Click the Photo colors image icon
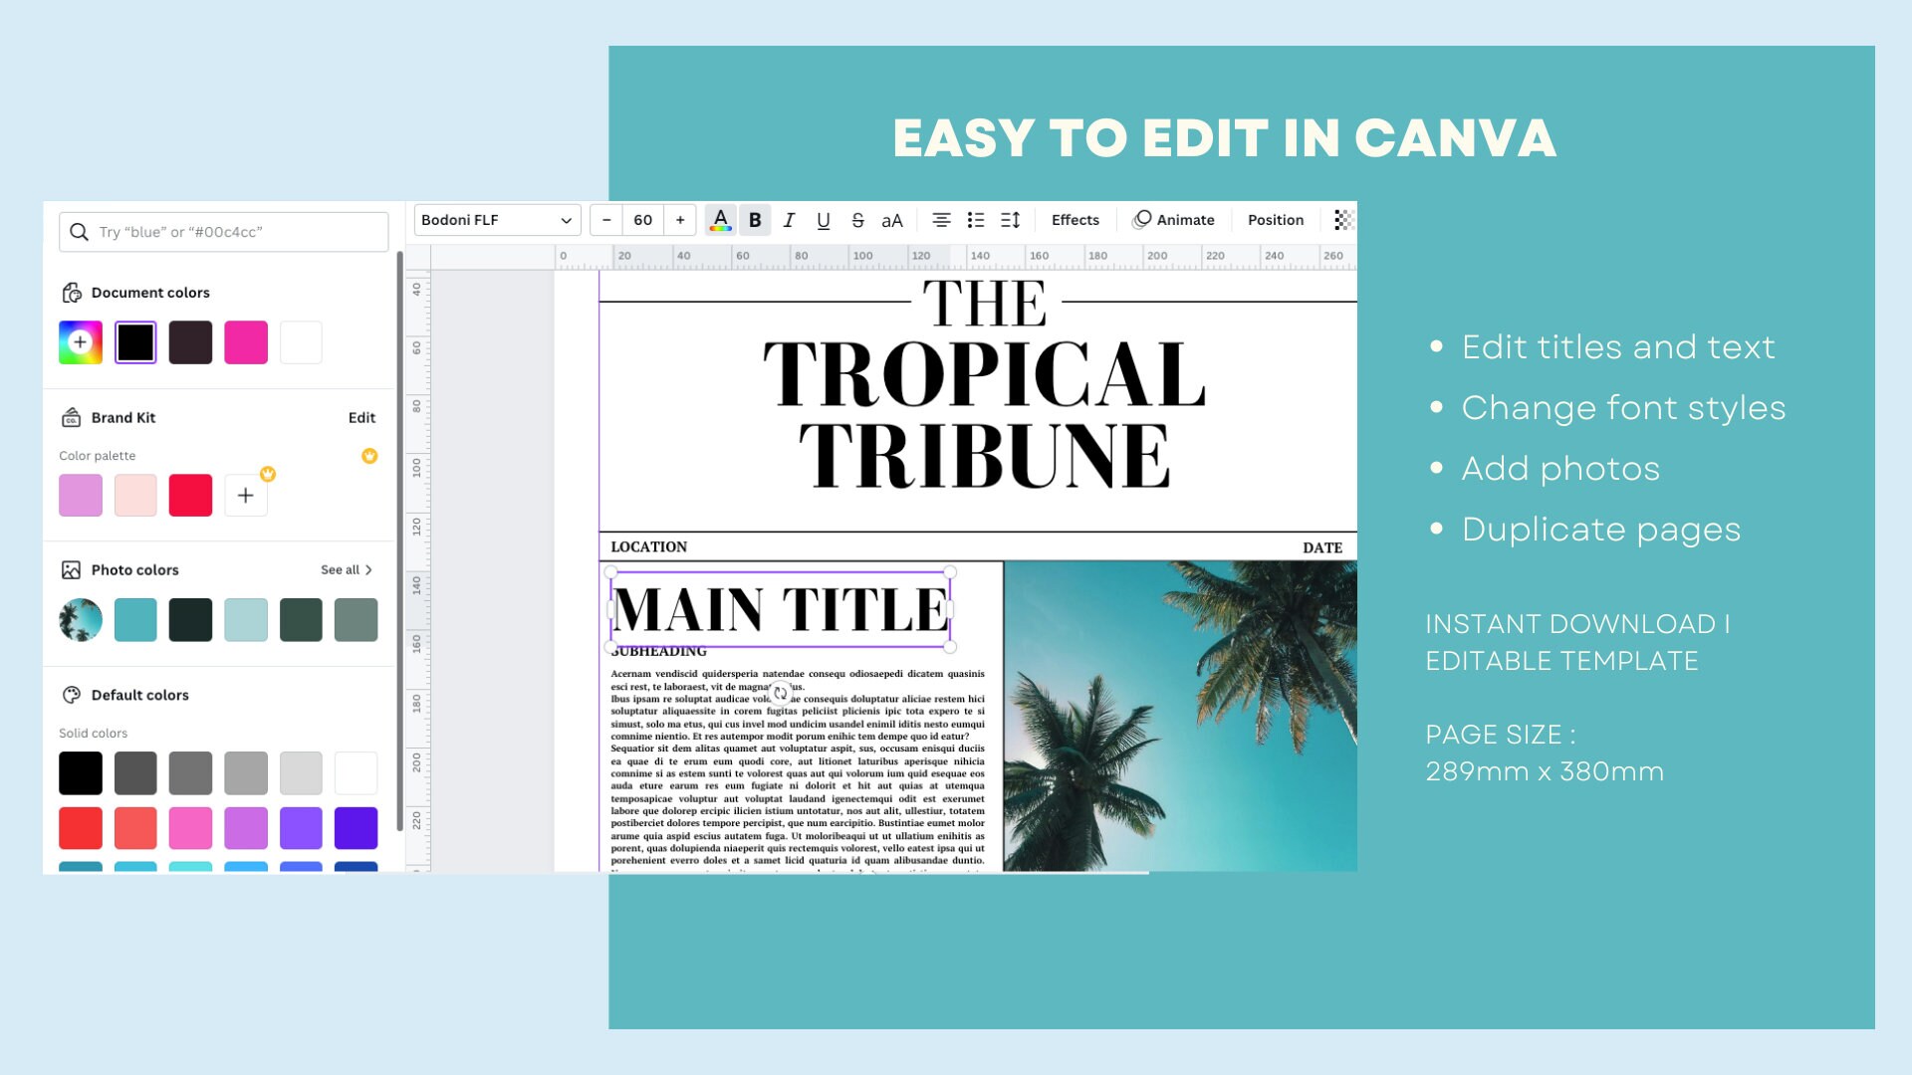The image size is (1912, 1075). coord(70,569)
